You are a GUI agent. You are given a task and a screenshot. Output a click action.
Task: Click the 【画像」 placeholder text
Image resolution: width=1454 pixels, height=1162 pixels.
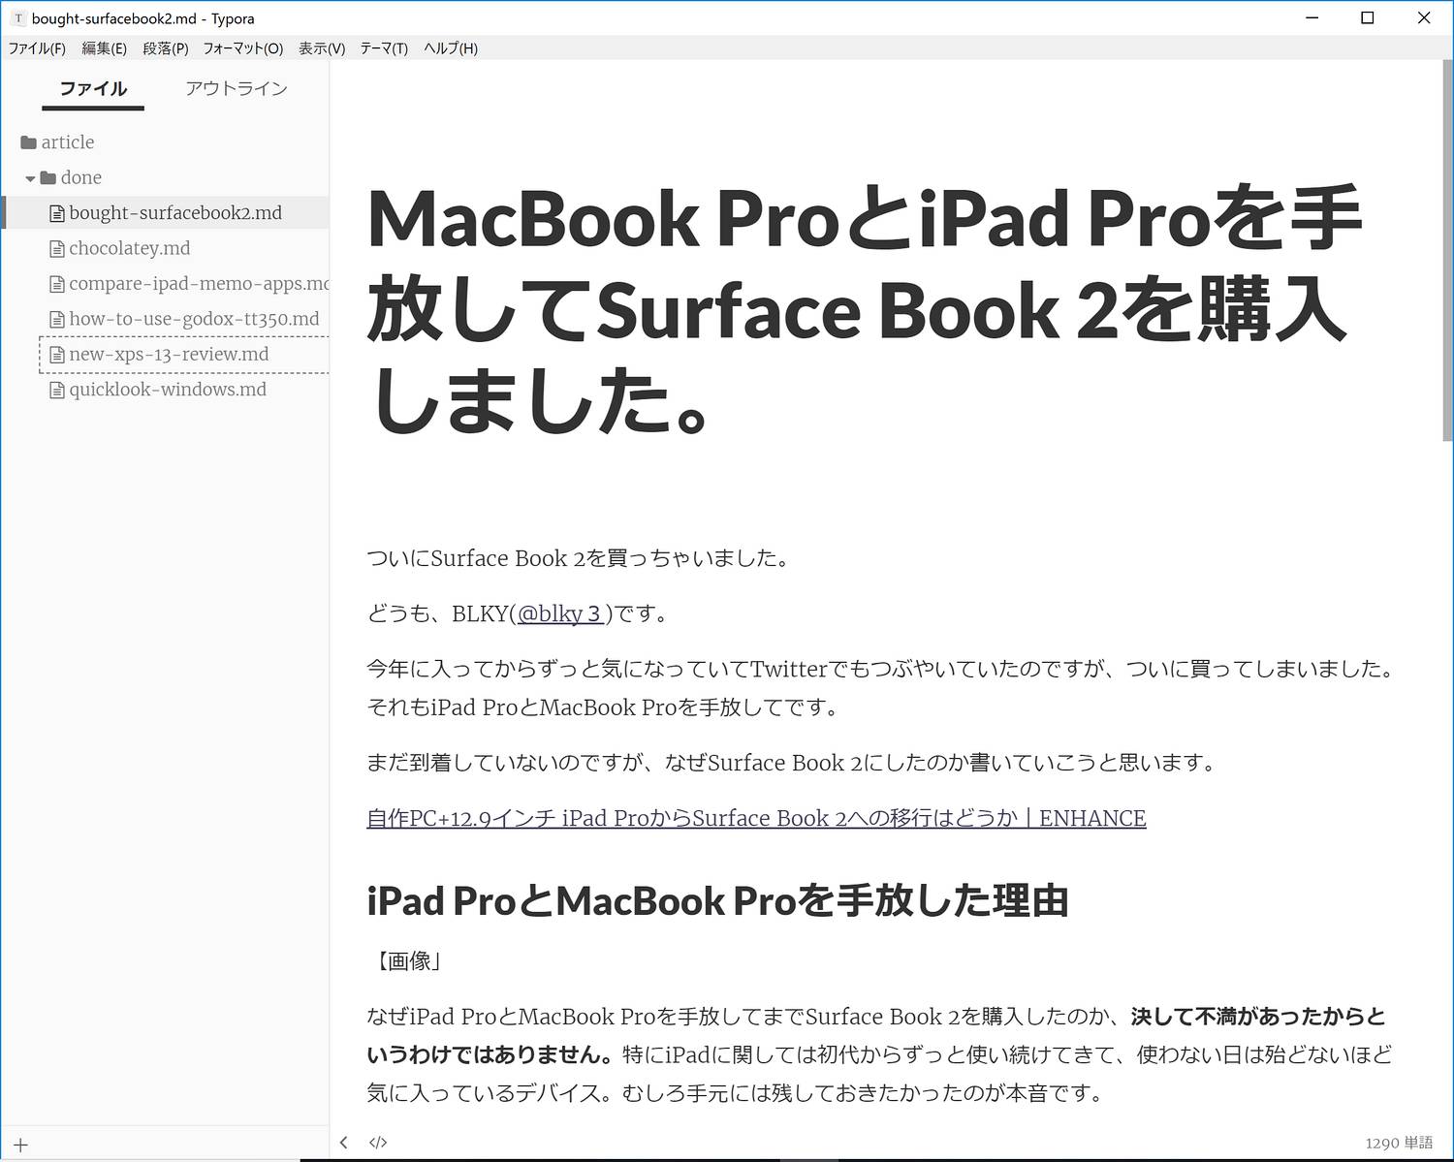pos(405,961)
